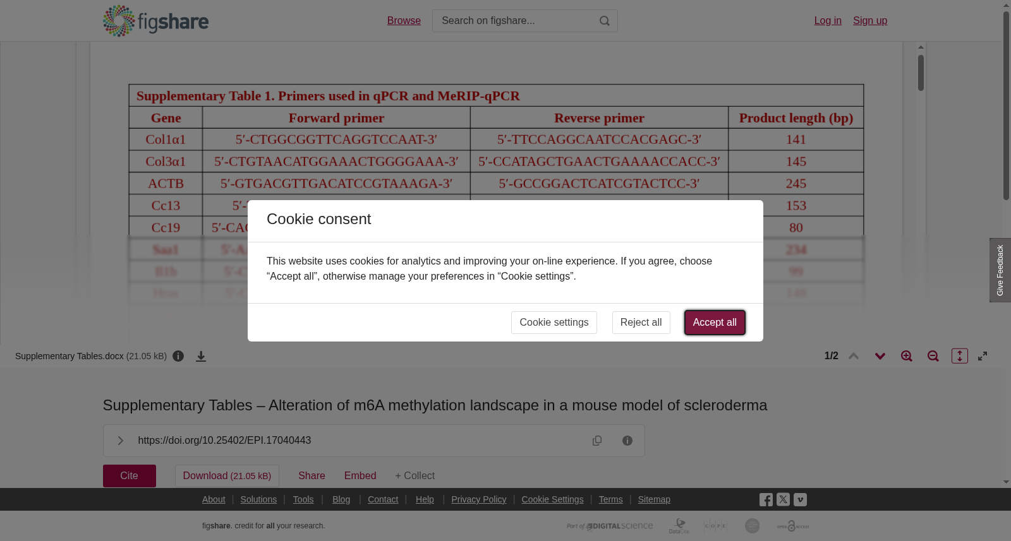The width and height of the screenshot is (1011, 541).
Task: Download the file via arrow icon
Action: (201, 356)
